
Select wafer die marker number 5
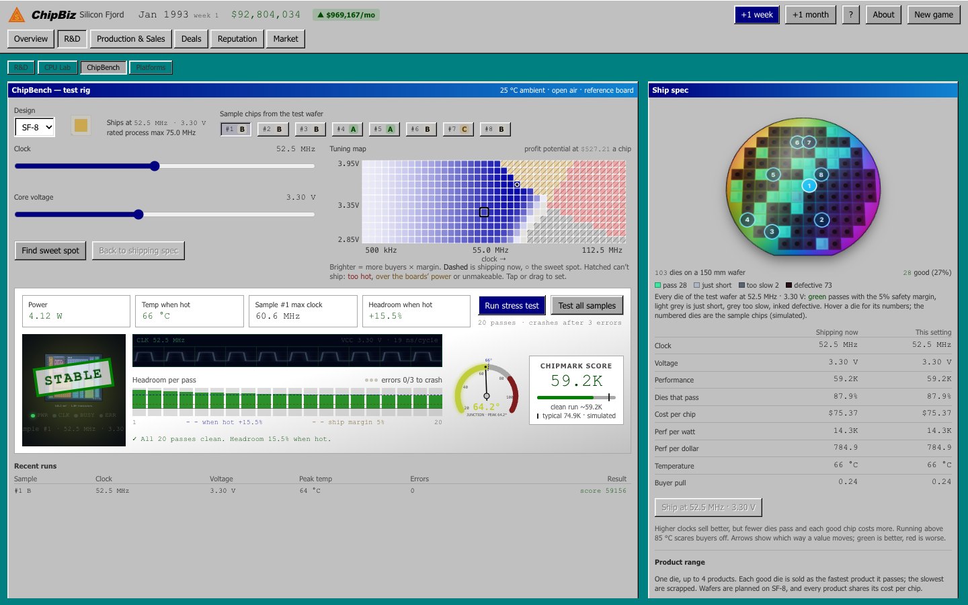click(773, 175)
